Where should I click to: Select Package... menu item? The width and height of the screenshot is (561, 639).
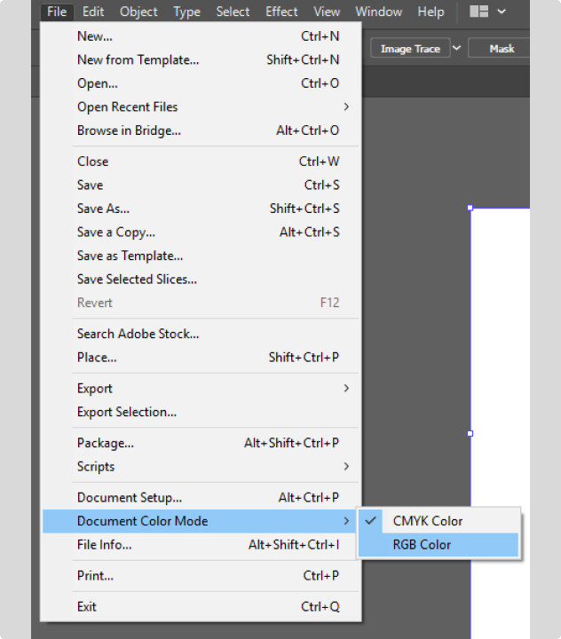click(x=201, y=443)
